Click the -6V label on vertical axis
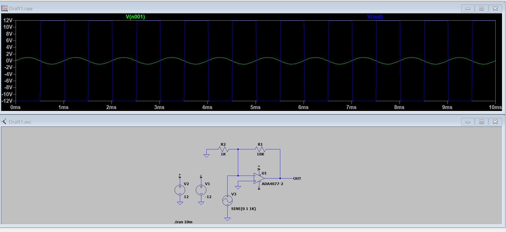Screen dimensions: 506x232 coord(8,81)
